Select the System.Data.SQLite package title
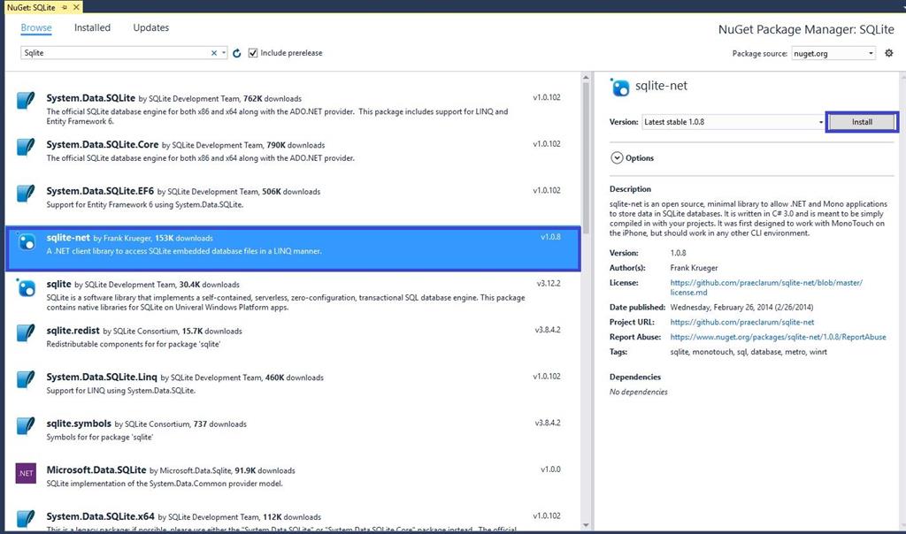This screenshot has height=534, width=906. (91, 98)
